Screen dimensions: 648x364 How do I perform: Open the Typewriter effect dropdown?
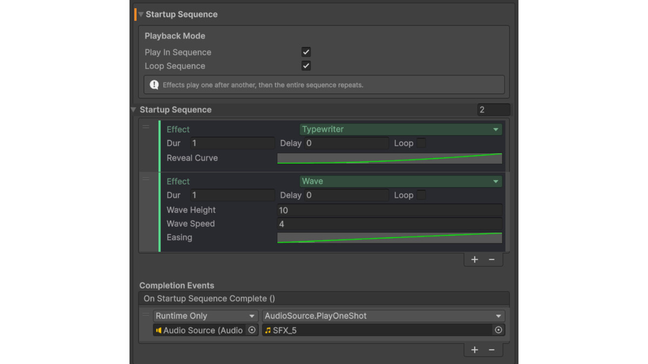coord(401,129)
